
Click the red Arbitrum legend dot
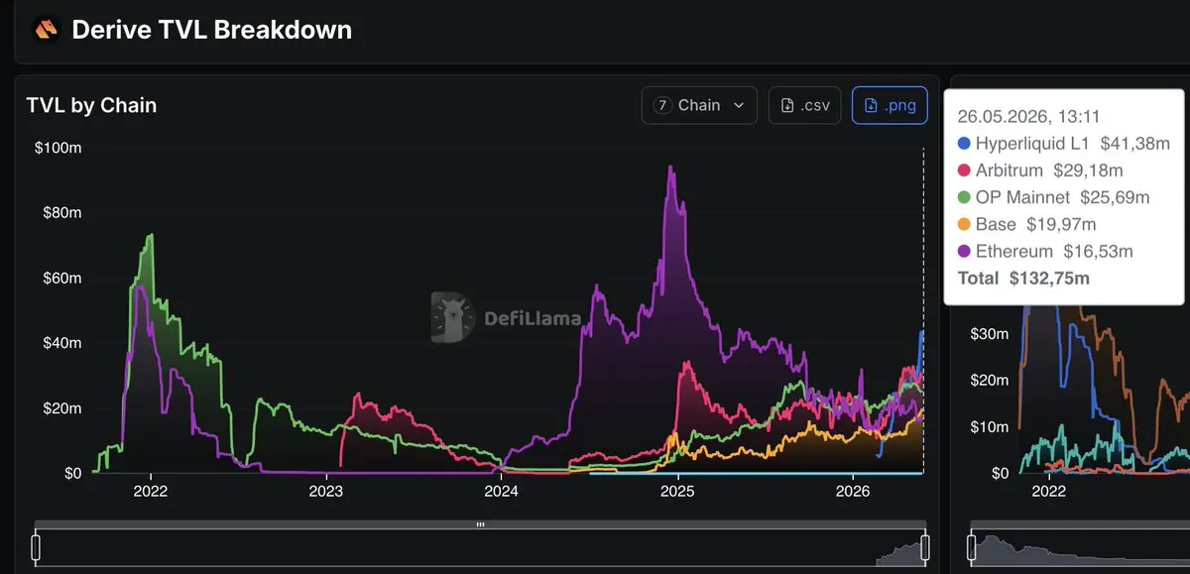coord(963,171)
